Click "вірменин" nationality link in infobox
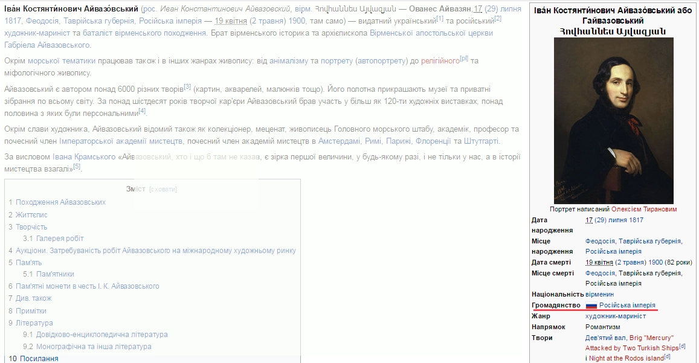This screenshot has width=699, height=363. [599, 294]
